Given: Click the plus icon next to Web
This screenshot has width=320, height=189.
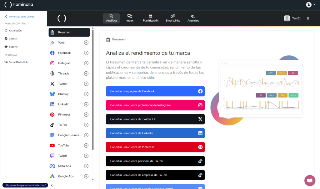Looking at the screenshot, I should pyautogui.click(x=86, y=43).
